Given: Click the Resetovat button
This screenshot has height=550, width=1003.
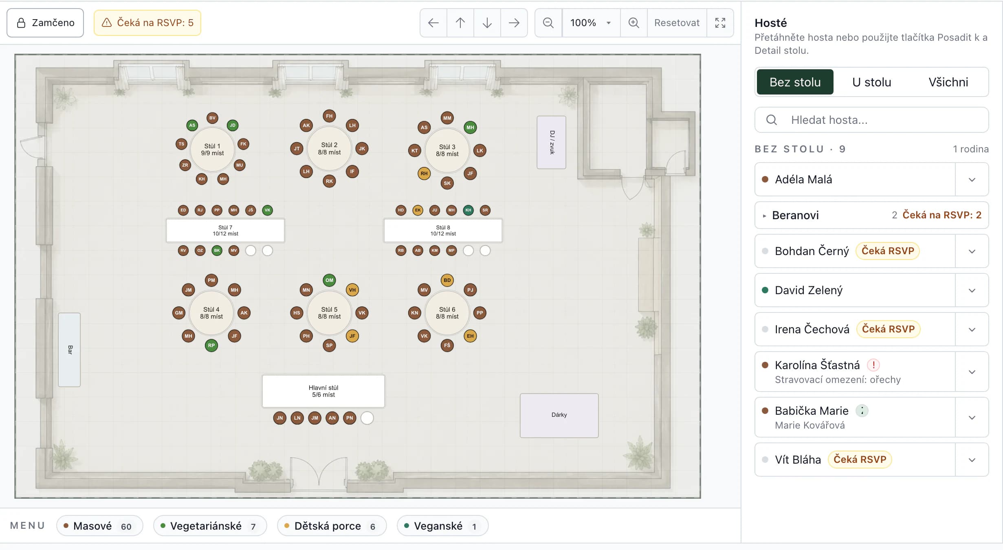Looking at the screenshot, I should 677,23.
